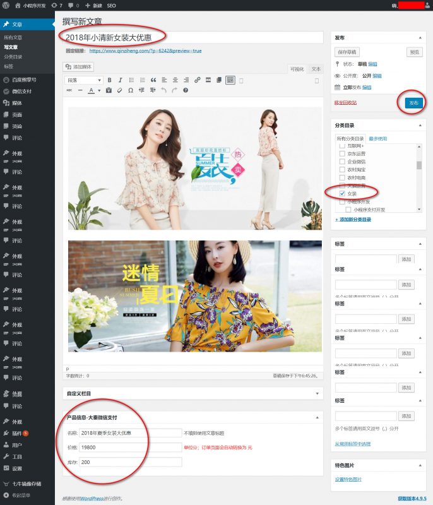Screen dimensions: 433x505
Task: Open 所有文章 in the sidebar
Action: 13,37
